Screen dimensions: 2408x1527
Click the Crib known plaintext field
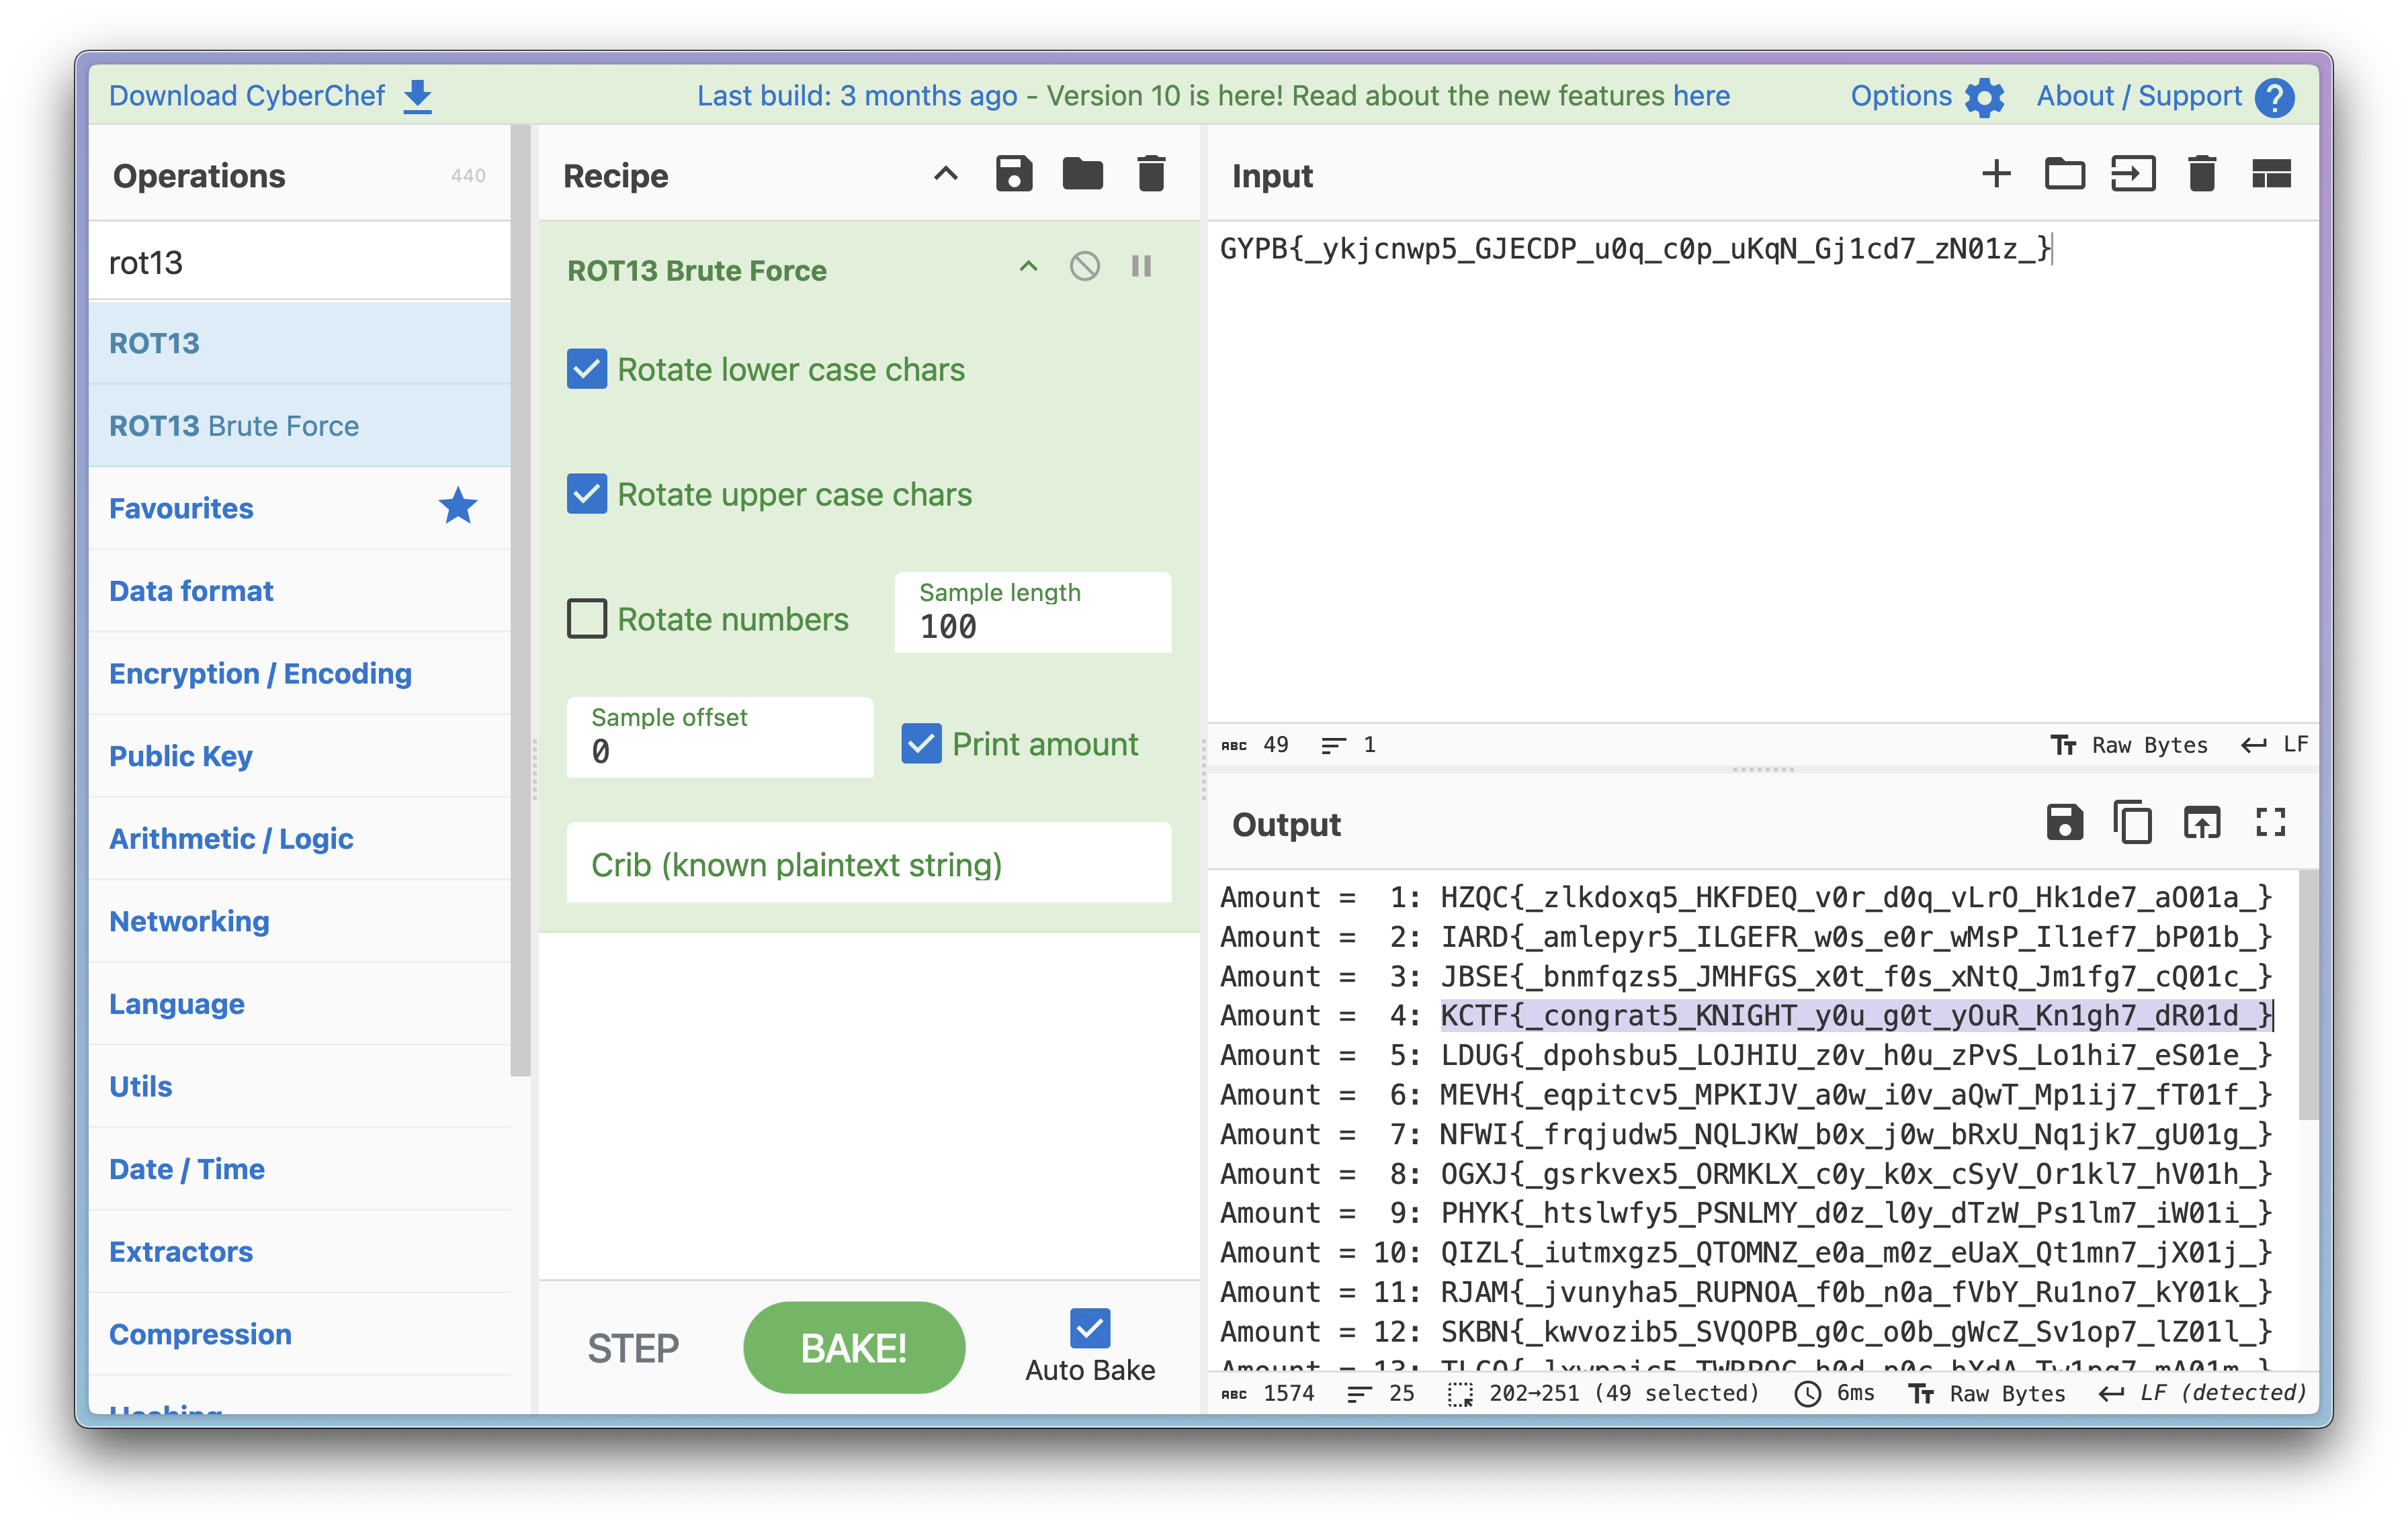868,864
